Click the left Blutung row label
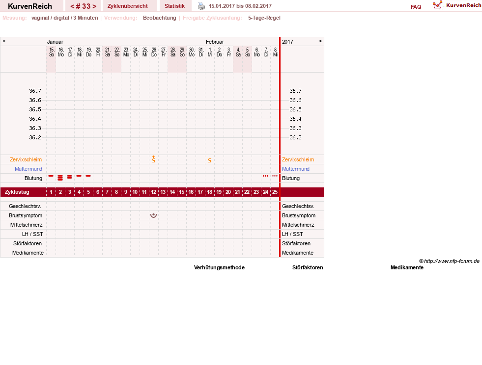Viewport: 482px width, 365px height. point(33,179)
